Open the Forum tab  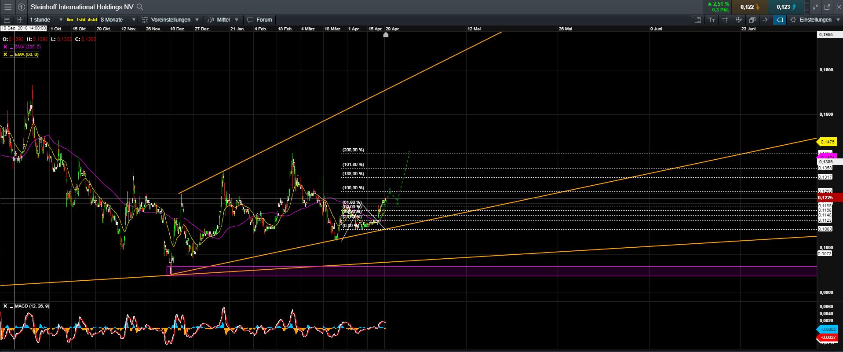tap(259, 20)
